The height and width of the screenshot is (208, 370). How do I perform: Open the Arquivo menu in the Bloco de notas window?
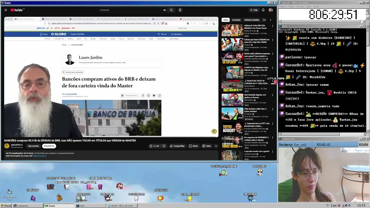tap(282, 6)
